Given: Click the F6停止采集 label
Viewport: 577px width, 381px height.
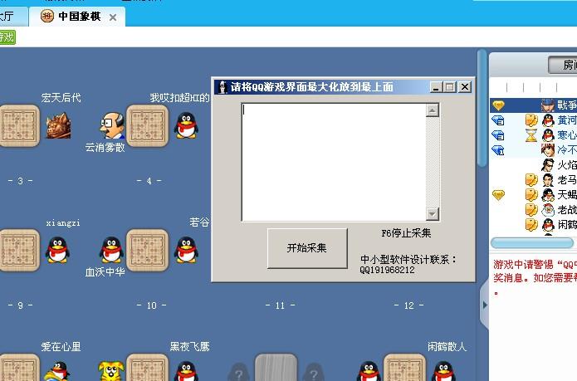Looking at the screenshot, I should (x=406, y=233).
